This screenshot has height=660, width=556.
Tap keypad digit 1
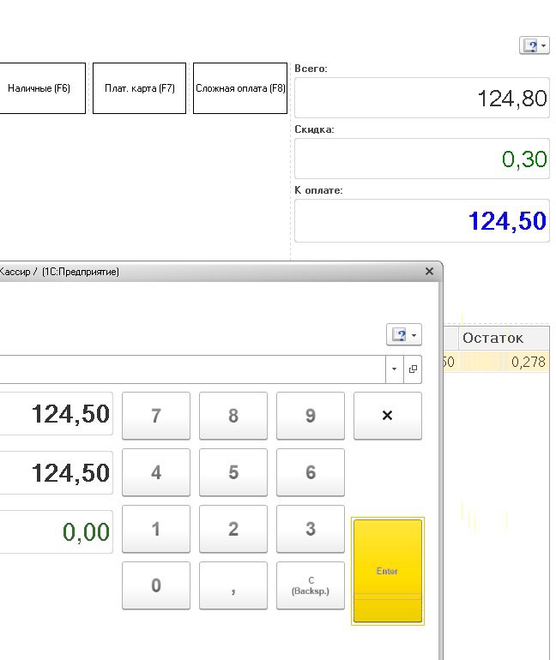[156, 529]
